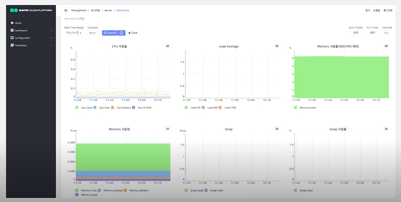
Task: Open the 문서 link at top right
Action: 368,10
